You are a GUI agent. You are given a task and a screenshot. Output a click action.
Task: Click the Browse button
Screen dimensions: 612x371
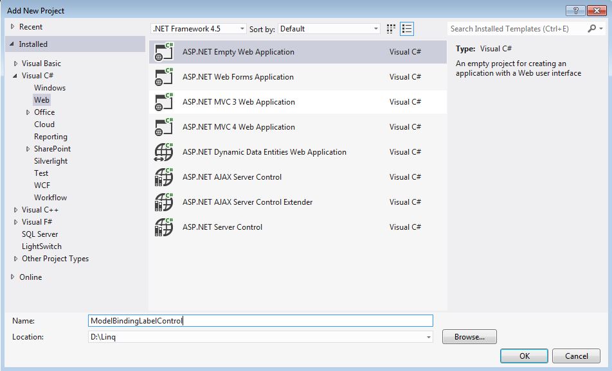pos(469,336)
